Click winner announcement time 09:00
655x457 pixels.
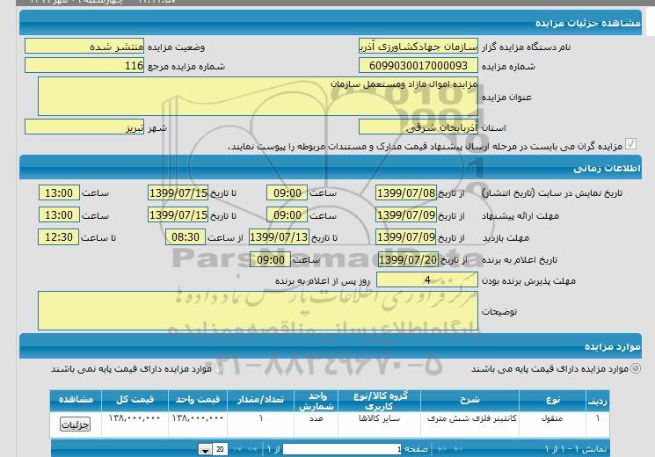click(x=270, y=260)
